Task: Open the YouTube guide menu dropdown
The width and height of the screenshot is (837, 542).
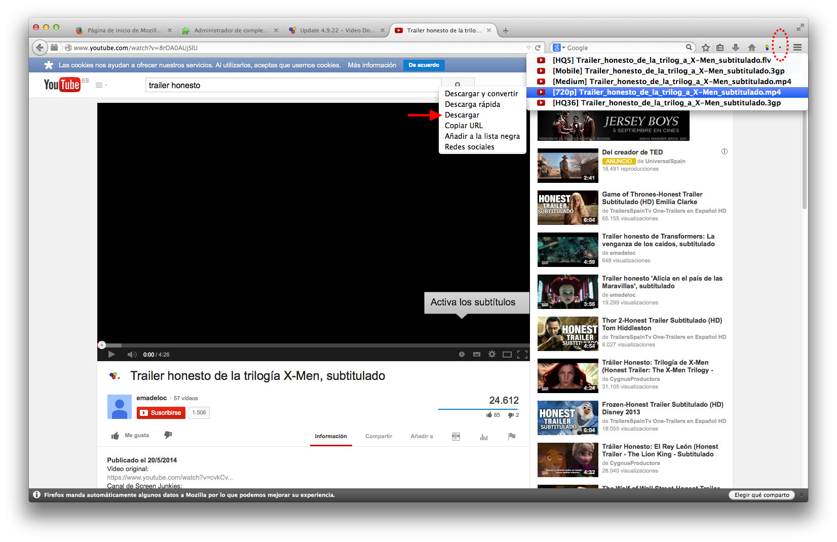Action: pos(101,85)
